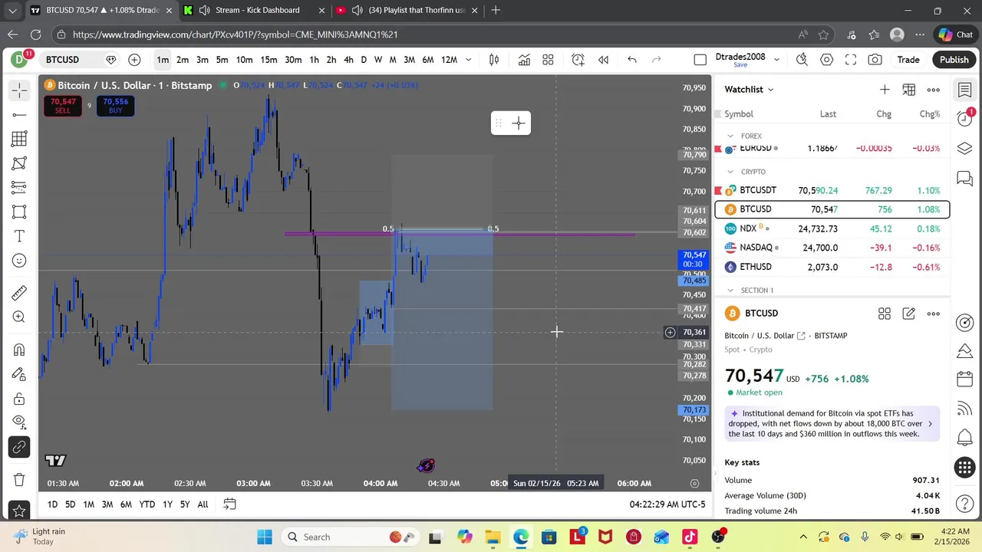Select the geometric shapes tool

19,212
